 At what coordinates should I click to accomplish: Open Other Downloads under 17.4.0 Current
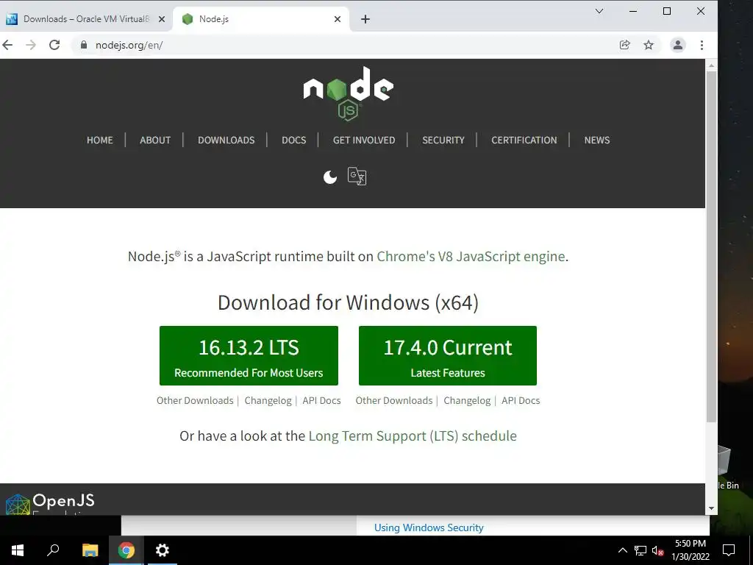point(394,401)
